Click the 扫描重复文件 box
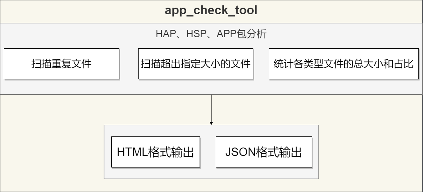Image resolution: width=423 pixels, height=192 pixels. (x=61, y=64)
